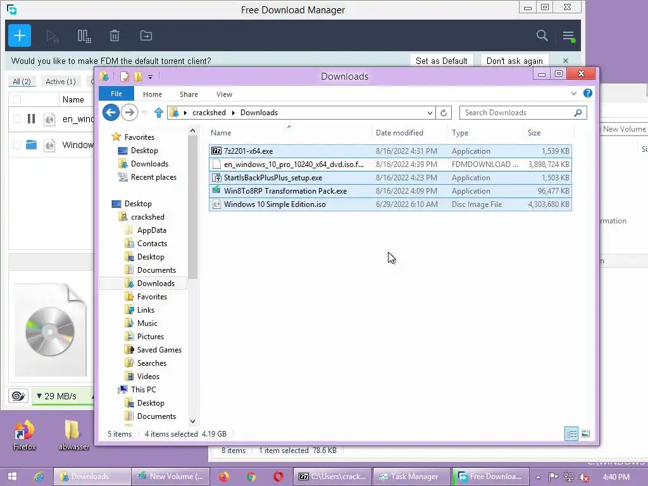The height and width of the screenshot is (486, 648).
Task: Switch to large icons view layout icon
Action: coord(585,434)
